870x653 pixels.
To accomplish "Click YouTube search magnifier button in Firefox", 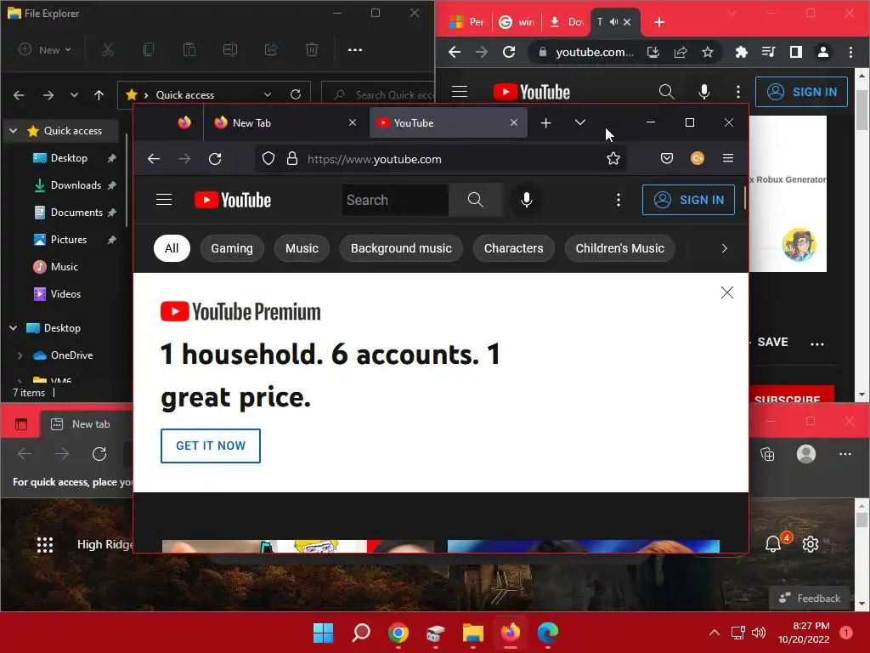I will (476, 200).
